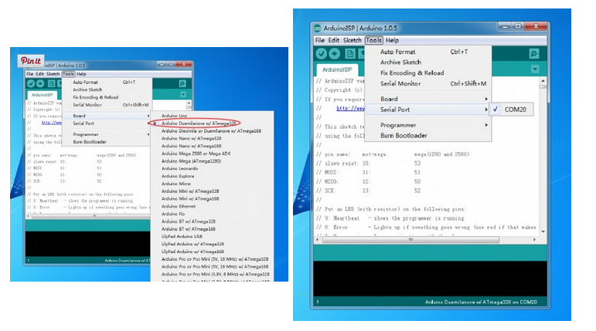Image resolution: width=596 pixels, height=331 pixels.
Task: Open Edit menu in COM20 window
Action: click(334, 40)
